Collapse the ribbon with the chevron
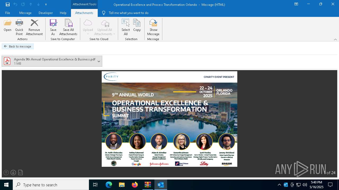This screenshot has width=339, height=190. (335, 39)
